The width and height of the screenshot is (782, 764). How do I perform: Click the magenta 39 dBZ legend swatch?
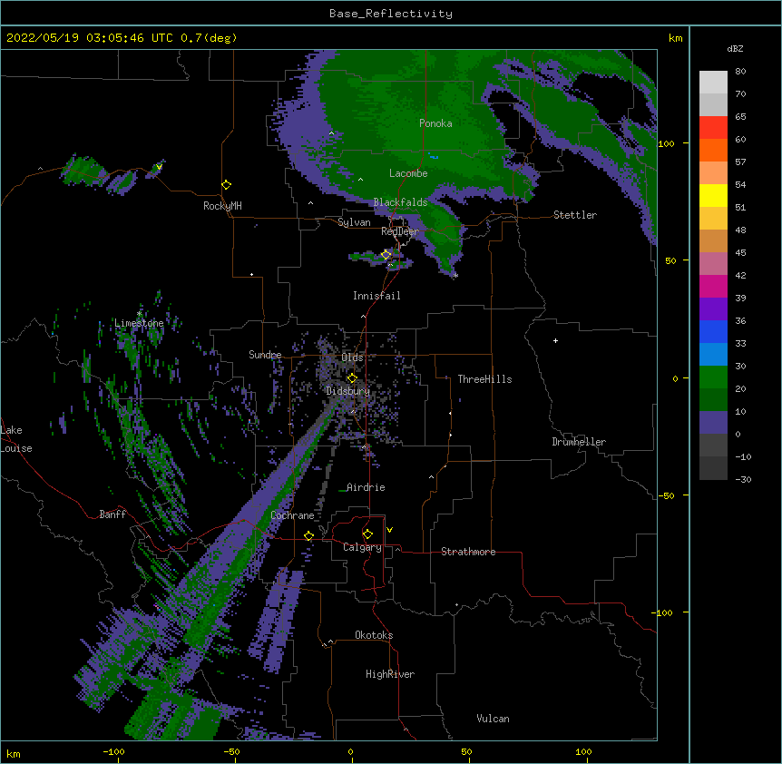pos(713,286)
